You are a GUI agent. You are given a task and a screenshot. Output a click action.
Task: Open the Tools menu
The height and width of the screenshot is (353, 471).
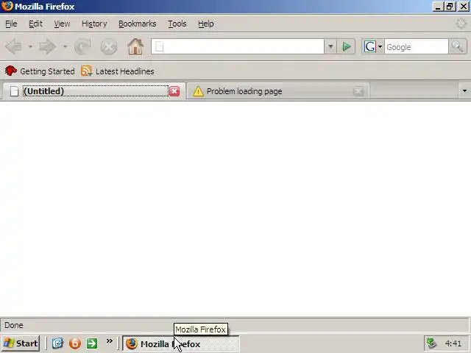pos(177,24)
